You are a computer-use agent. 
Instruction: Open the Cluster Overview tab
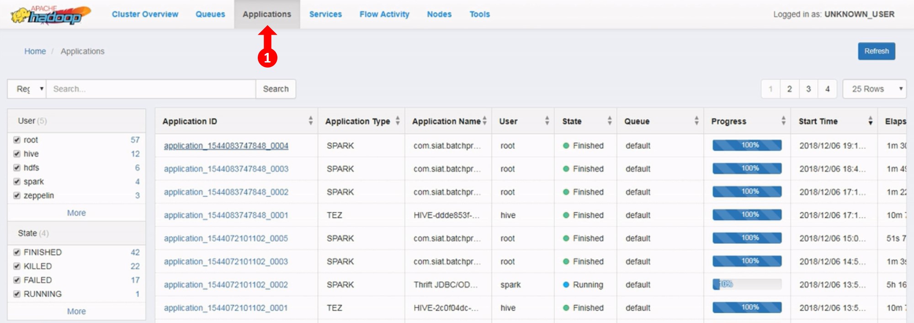tap(145, 14)
